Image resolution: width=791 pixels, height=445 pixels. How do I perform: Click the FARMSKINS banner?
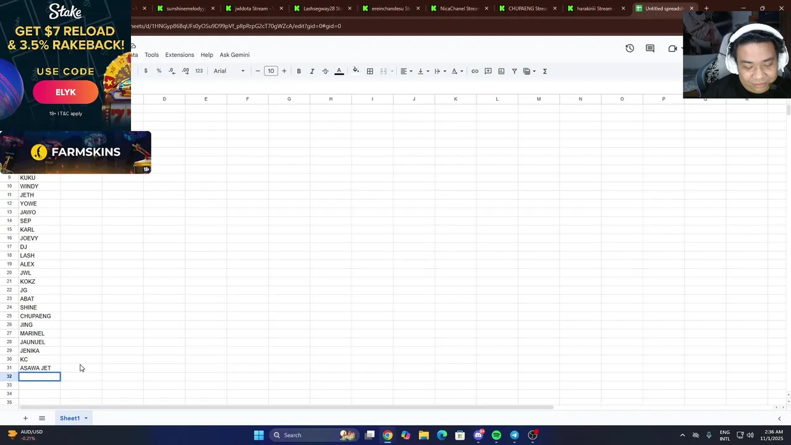tap(75, 152)
